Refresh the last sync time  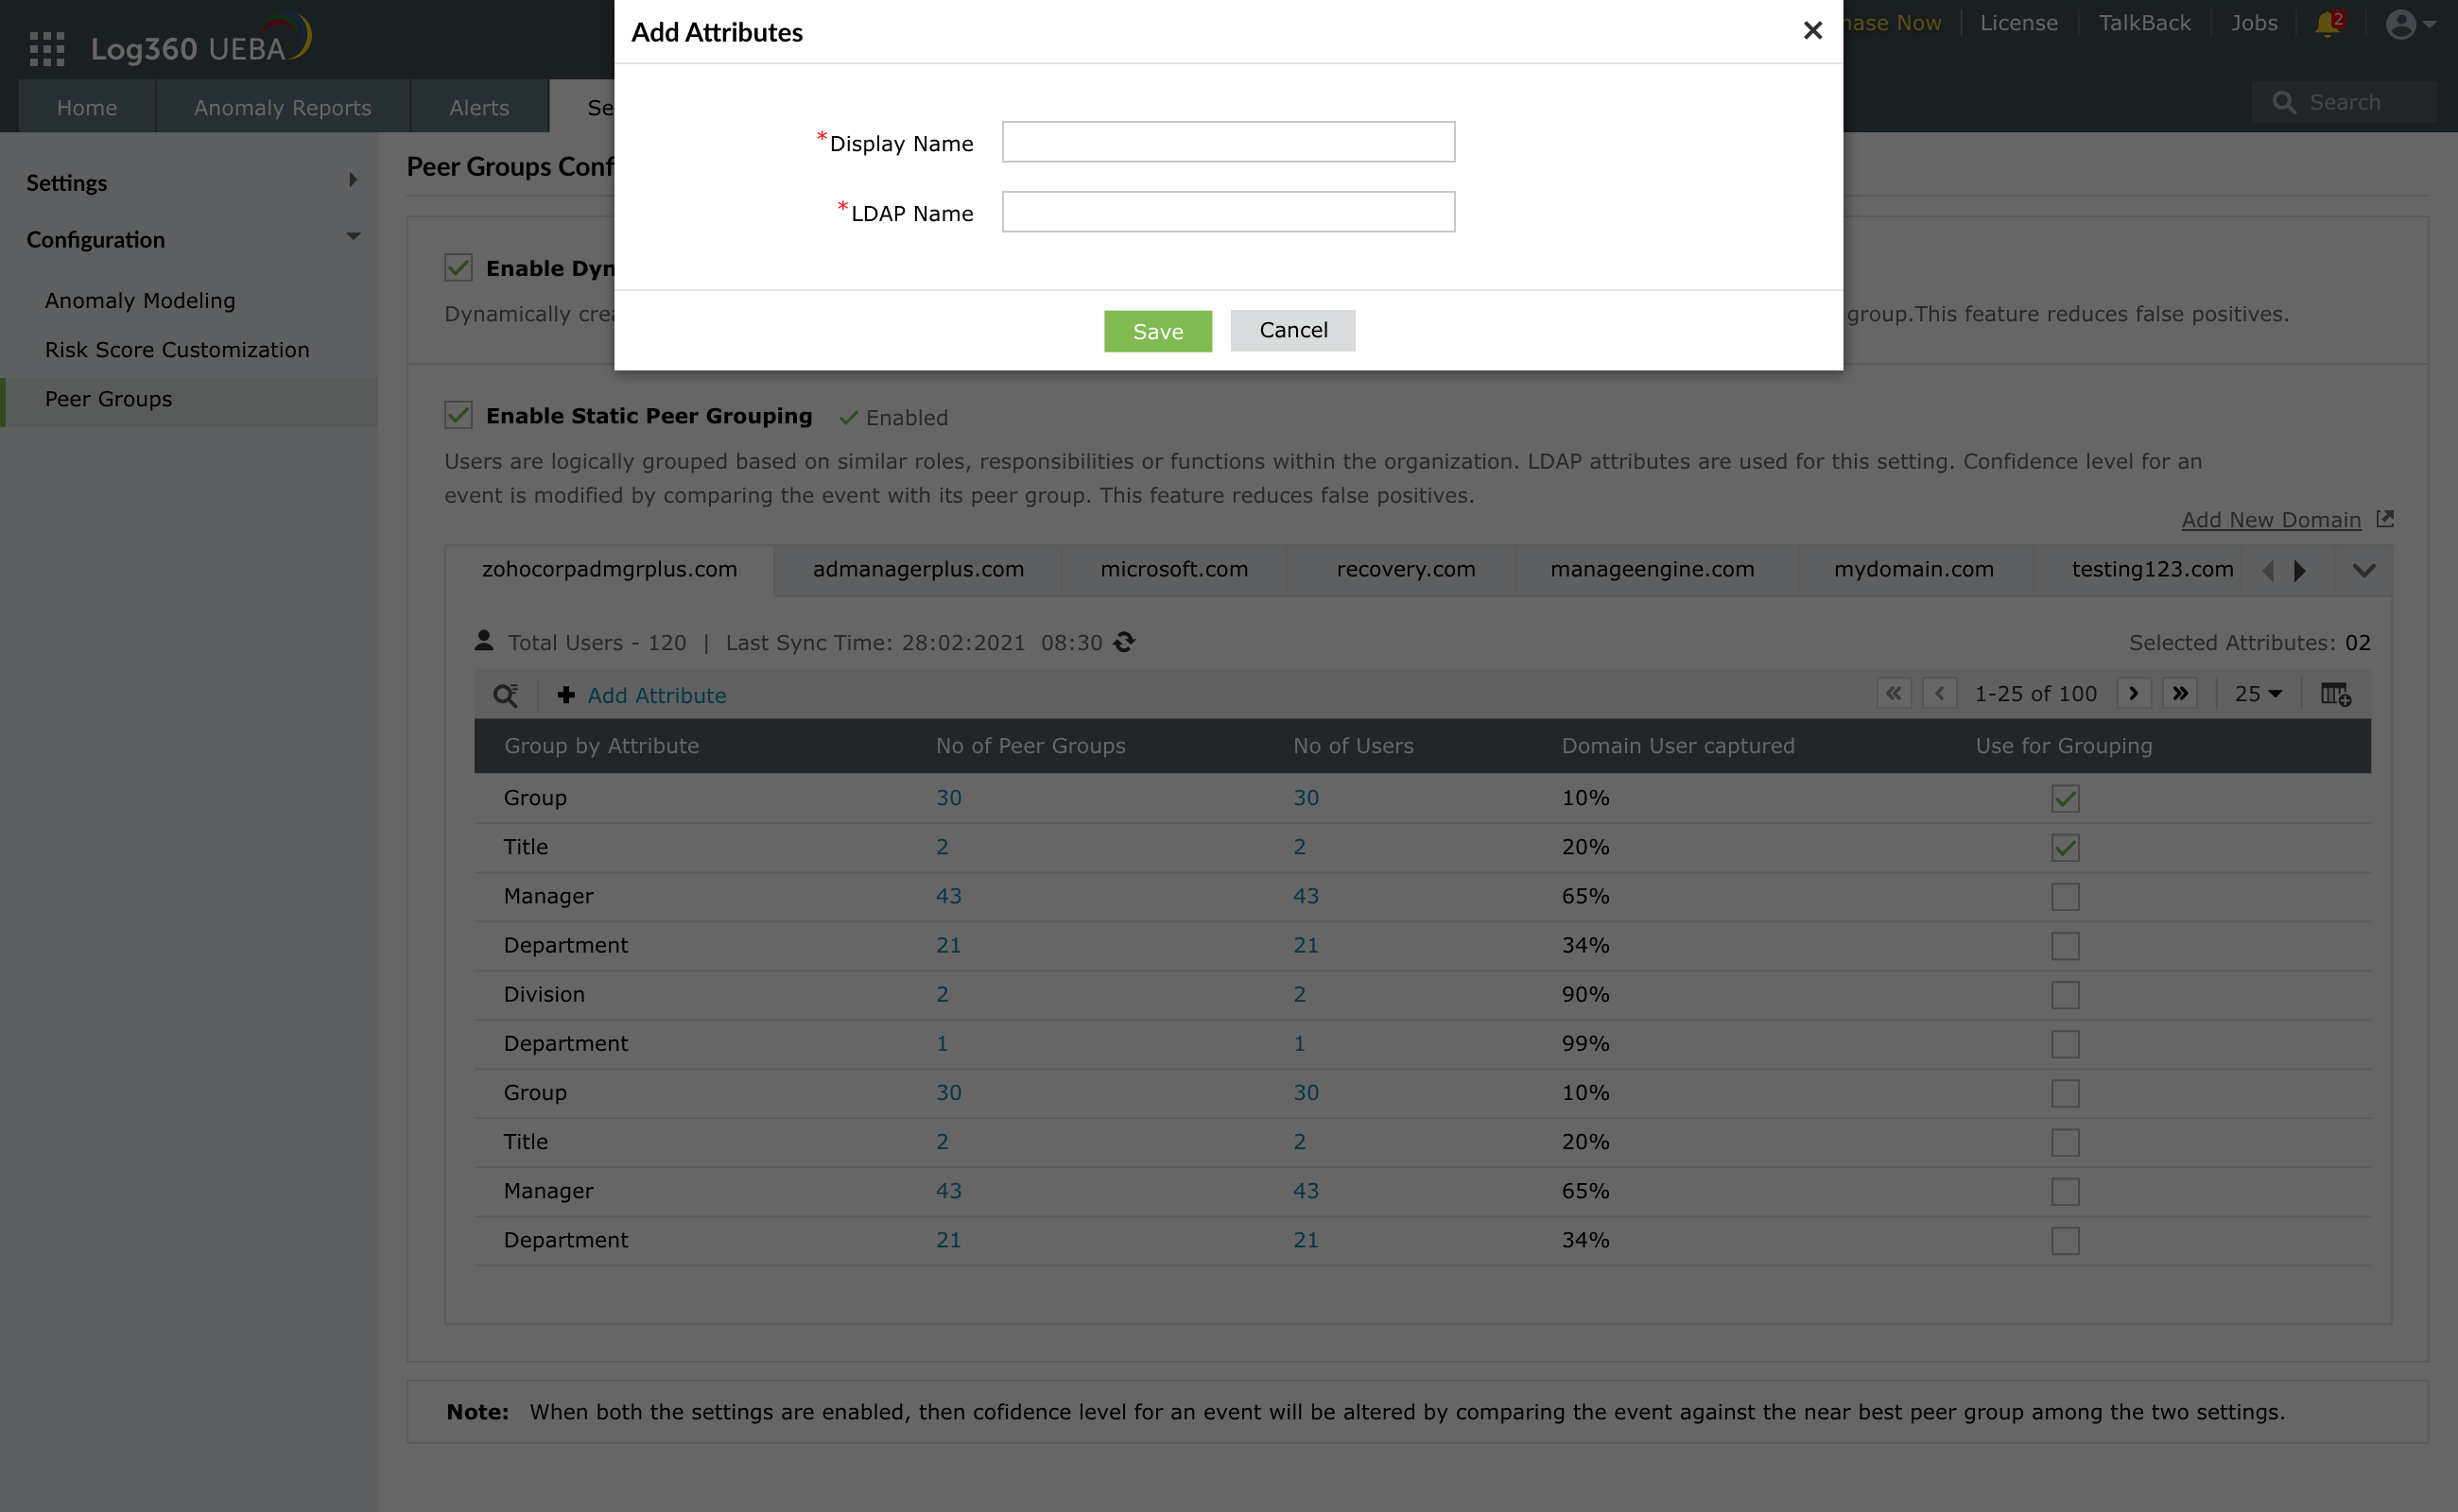click(x=1124, y=642)
